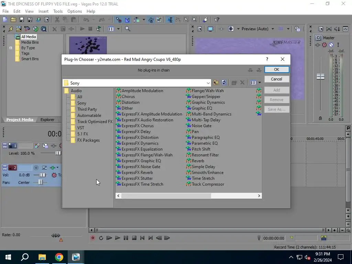Click the Search Media Bins magnifier icon
352x264 pixels.
pos(128,29)
